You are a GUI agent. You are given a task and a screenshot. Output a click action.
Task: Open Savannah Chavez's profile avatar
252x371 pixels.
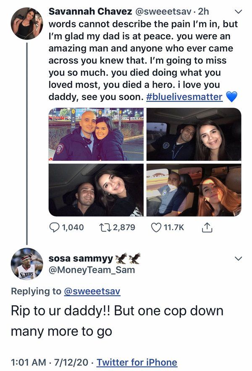(x=27, y=24)
